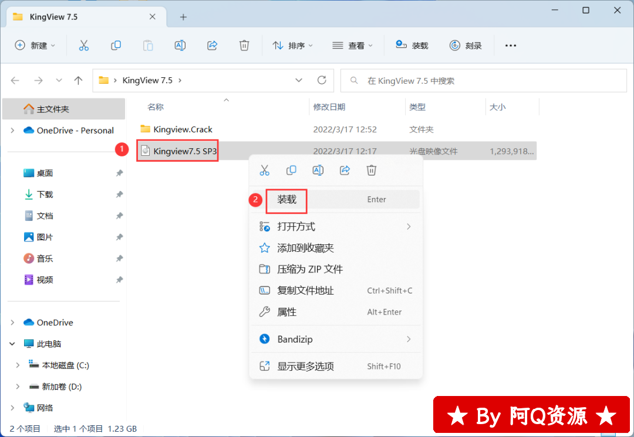634x437 pixels.
Task: Open the New (新建) dropdown
Action: tap(35, 45)
